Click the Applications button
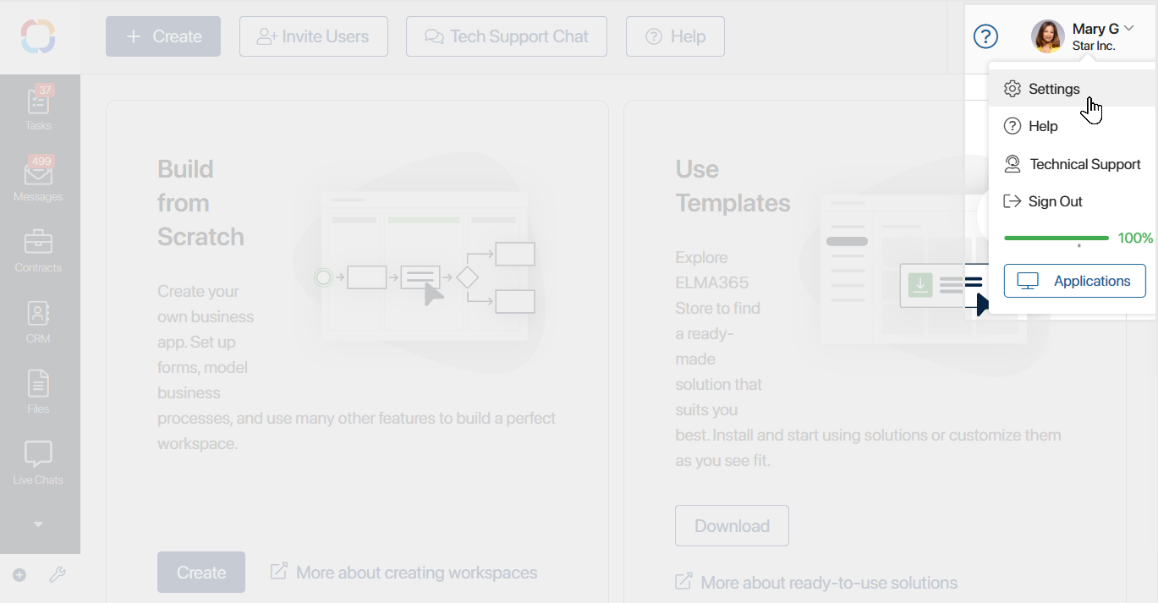 pyautogui.click(x=1074, y=281)
